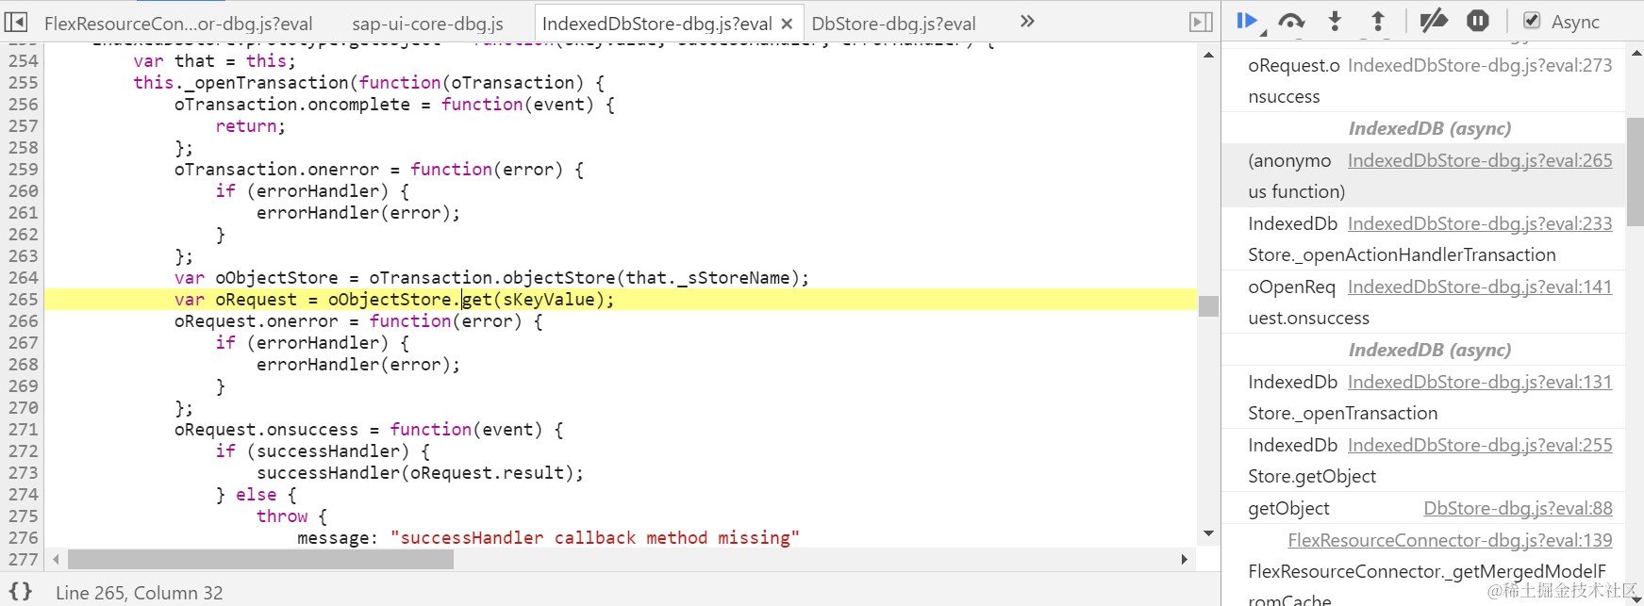Image resolution: width=1644 pixels, height=606 pixels.
Task: Toggle the debugger sidebar pane icon
Action: pos(1201,22)
